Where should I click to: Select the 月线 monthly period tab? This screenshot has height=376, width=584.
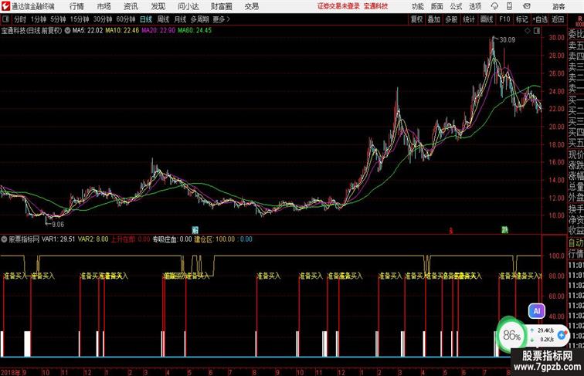[180, 19]
